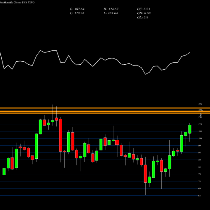Click the 69 price axis label
The image size is (210, 210).
pyautogui.click(x=199, y=189)
